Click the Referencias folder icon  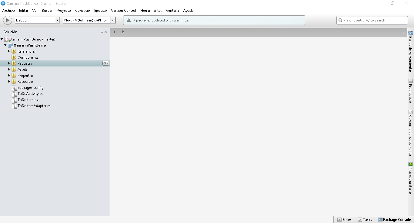(14, 51)
